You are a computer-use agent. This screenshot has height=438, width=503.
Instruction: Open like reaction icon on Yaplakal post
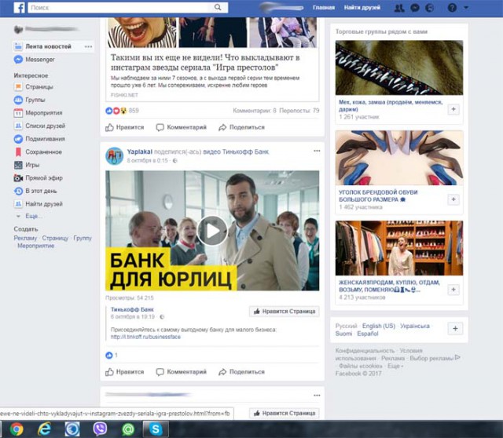pos(109,355)
